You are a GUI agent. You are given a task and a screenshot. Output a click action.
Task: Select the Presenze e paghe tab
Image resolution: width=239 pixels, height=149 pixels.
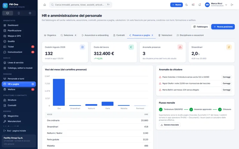141,35
